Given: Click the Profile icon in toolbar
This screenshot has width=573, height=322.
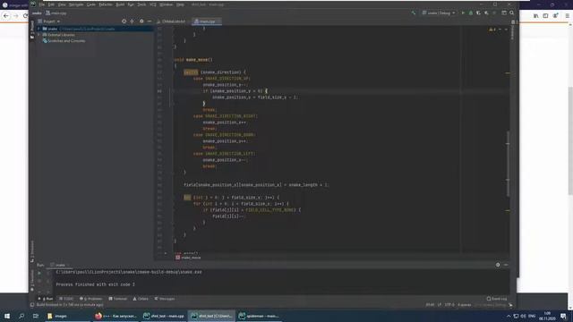Looking at the screenshot, I should (x=486, y=13).
